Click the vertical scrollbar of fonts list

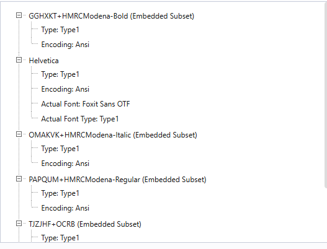pyautogui.click(x=326, y=94)
